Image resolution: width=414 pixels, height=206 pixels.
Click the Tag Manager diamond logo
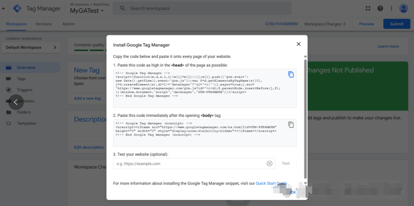pos(17,8)
